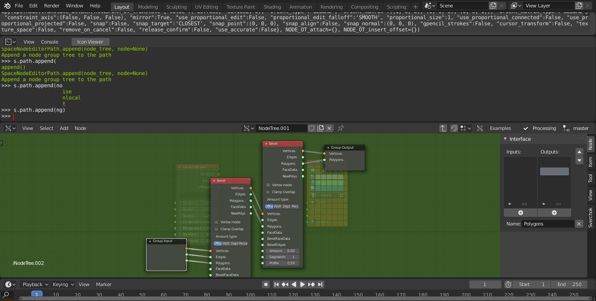
Task: Open the node editor type dropdown
Action: point(10,128)
